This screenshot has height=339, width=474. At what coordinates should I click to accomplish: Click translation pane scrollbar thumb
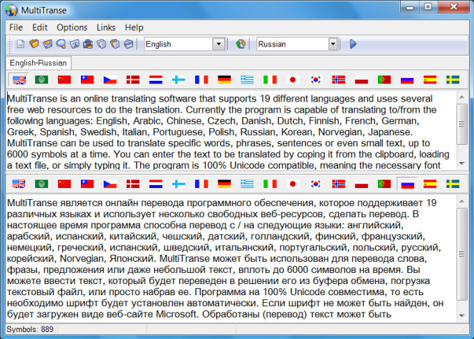click(461, 254)
